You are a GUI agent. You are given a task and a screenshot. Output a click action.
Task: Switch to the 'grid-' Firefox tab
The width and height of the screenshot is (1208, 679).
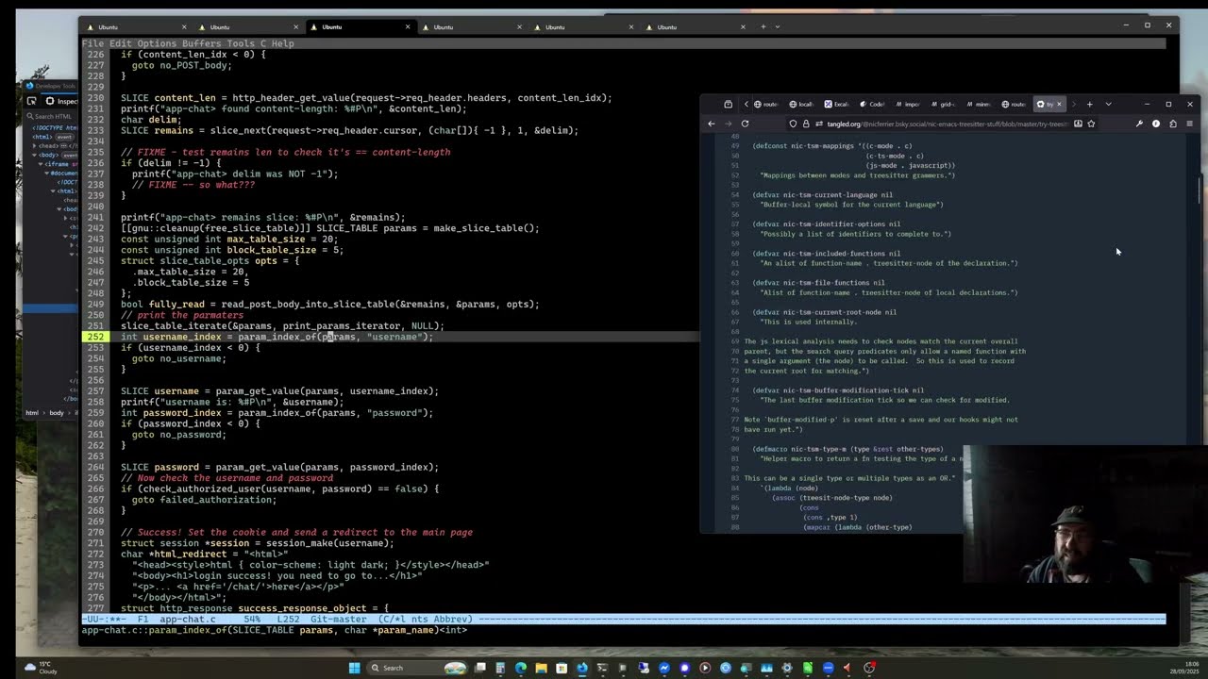tap(943, 104)
